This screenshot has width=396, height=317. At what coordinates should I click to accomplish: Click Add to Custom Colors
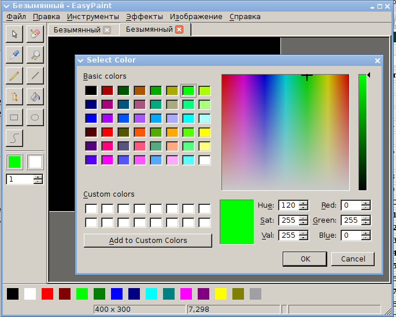point(148,241)
